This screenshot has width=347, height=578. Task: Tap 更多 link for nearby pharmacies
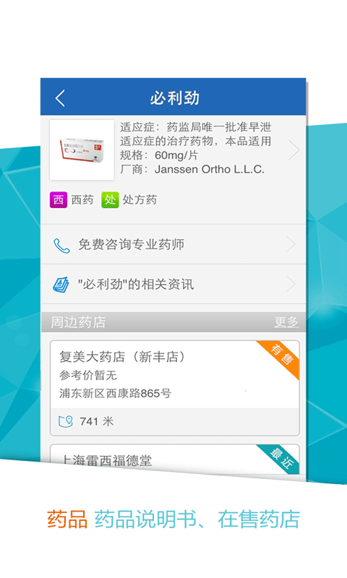click(x=286, y=322)
